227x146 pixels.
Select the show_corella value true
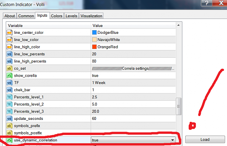click(x=95, y=76)
